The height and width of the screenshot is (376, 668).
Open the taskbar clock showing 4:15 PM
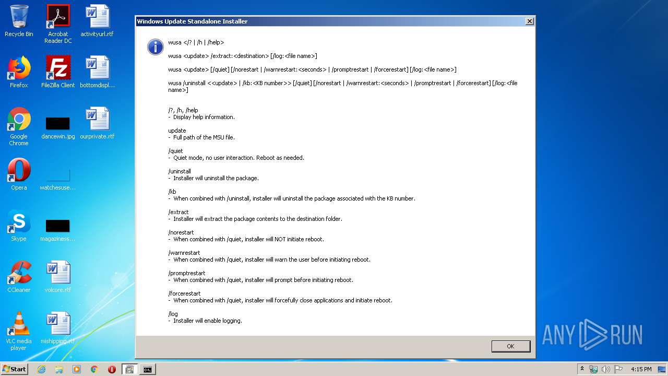[641, 369]
